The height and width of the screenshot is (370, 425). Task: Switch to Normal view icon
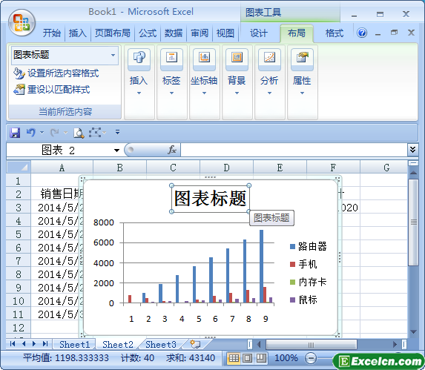tap(234, 358)
